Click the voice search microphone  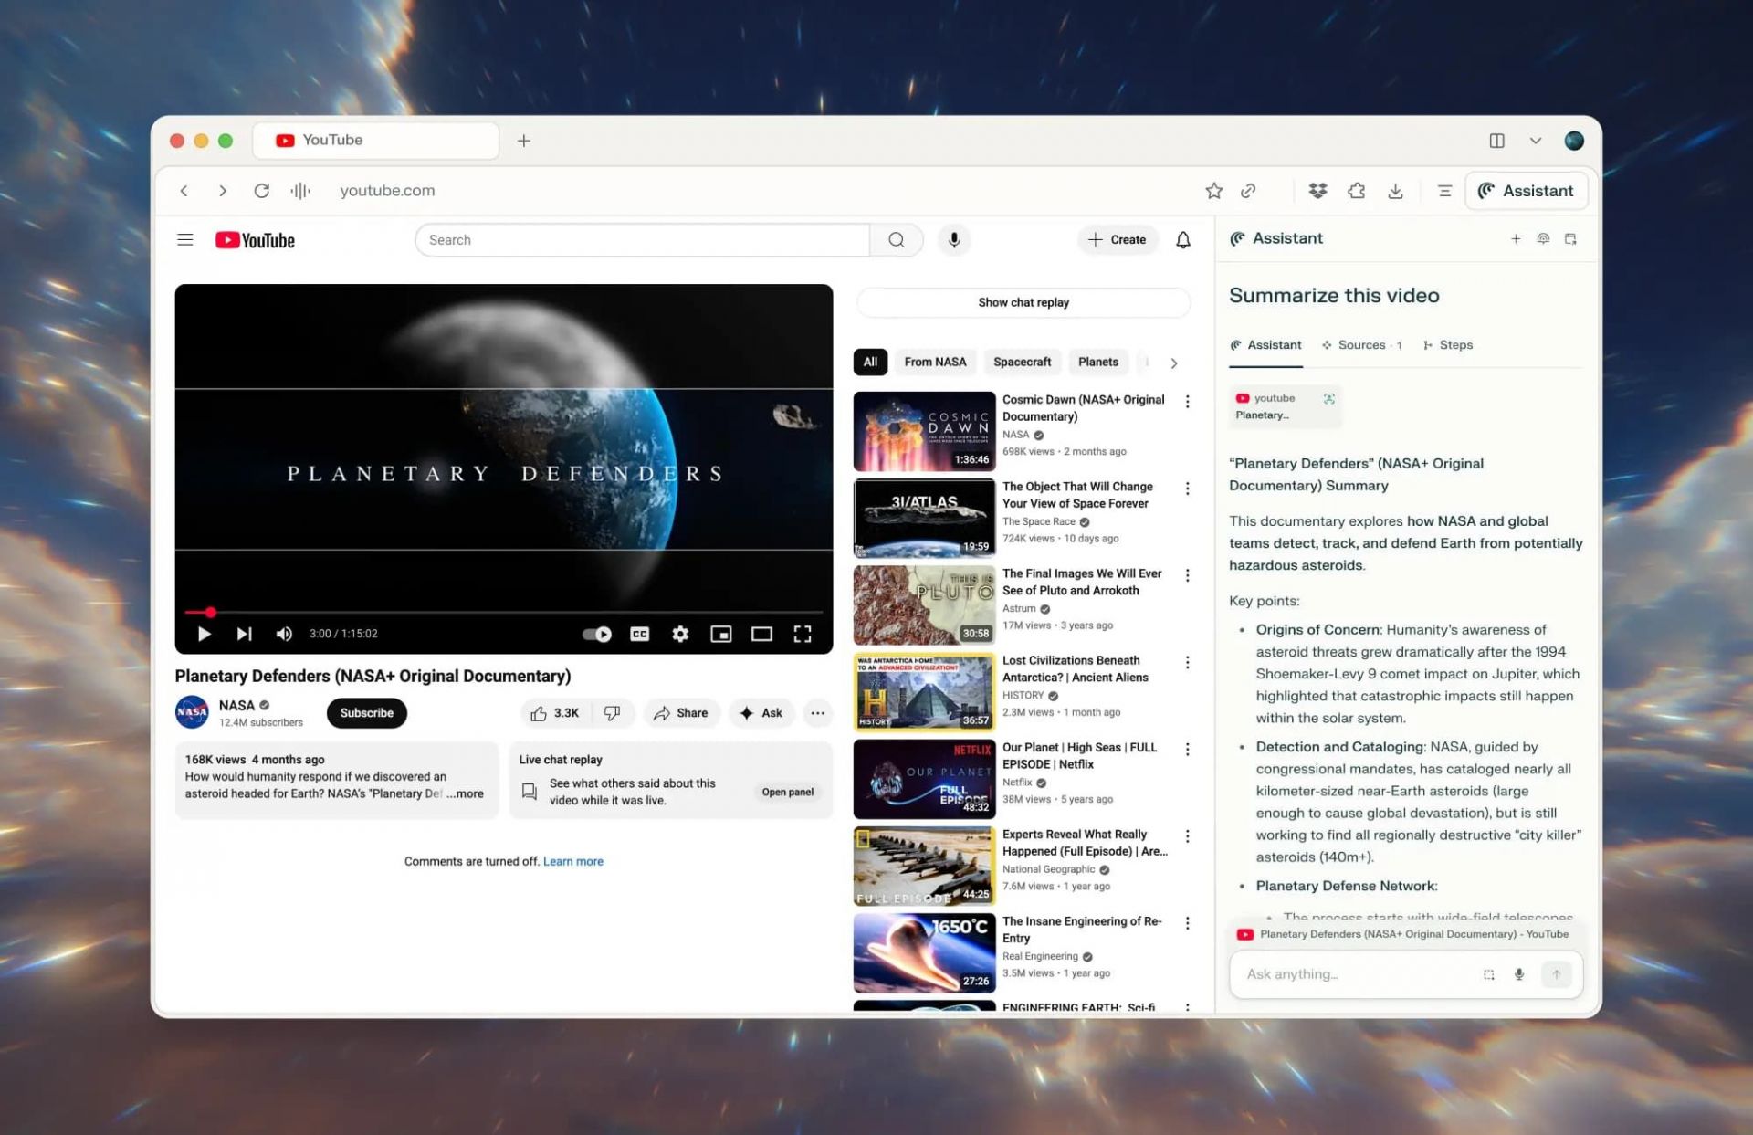954,240
